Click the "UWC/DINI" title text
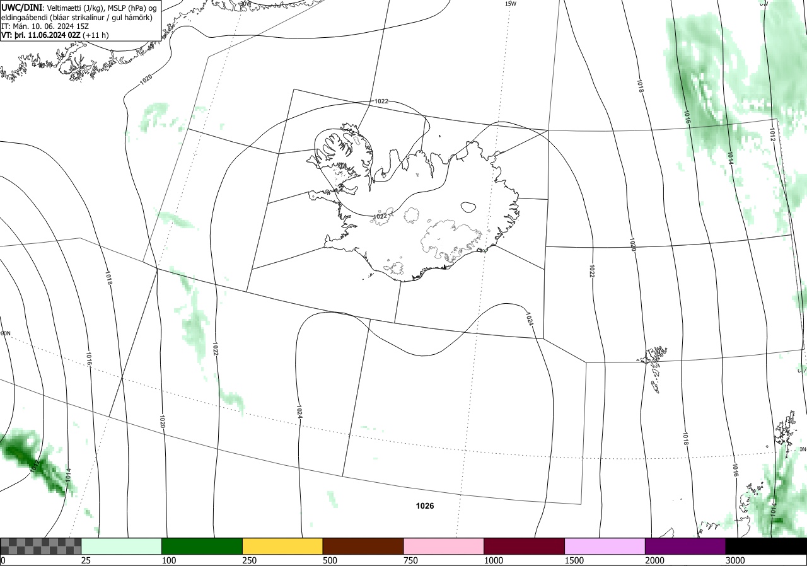The width and height of the screenshot is (807, 566). (22, 7)
